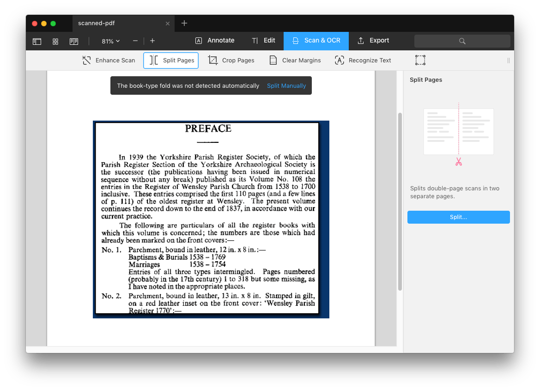This screenshot has width=540, height=390.
Task: Toggle the sidebar panel
Action: point(36,41)
